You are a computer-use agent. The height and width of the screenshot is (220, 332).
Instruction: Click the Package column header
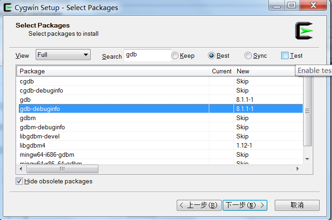[x=113, y=71]
